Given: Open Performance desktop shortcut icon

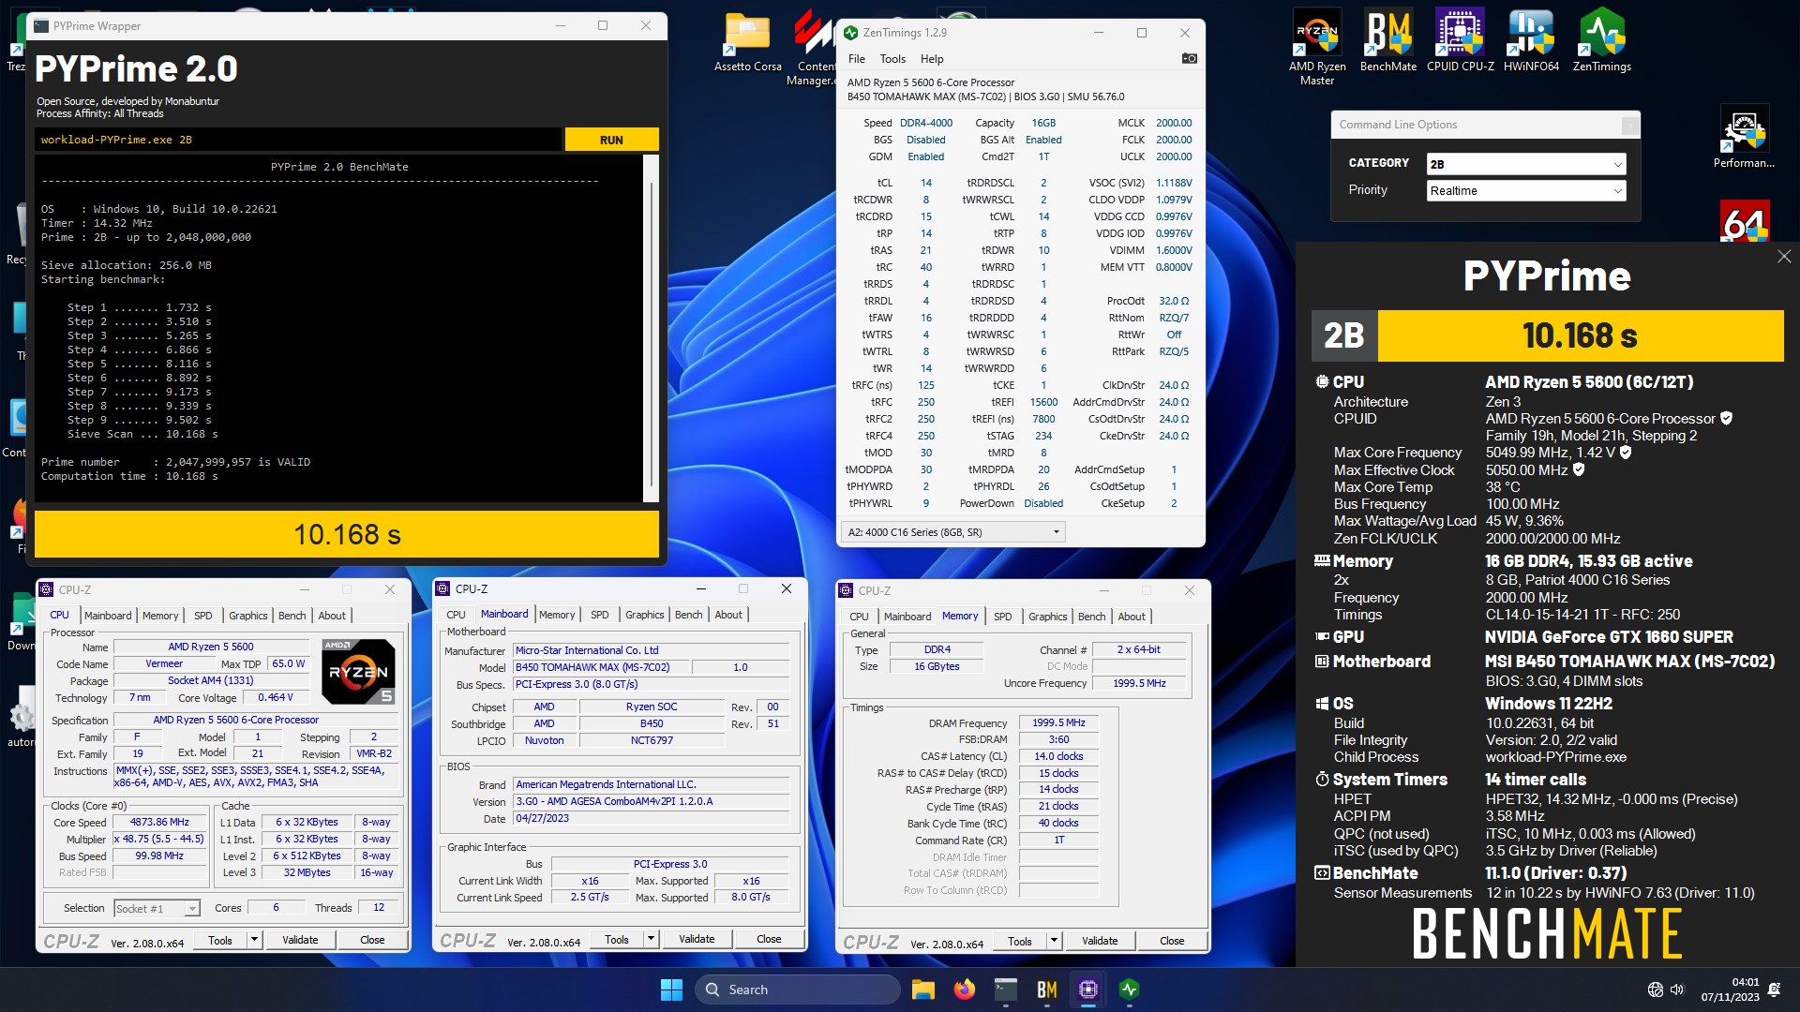Looking at the screenshot, I should coord(1744,137).
